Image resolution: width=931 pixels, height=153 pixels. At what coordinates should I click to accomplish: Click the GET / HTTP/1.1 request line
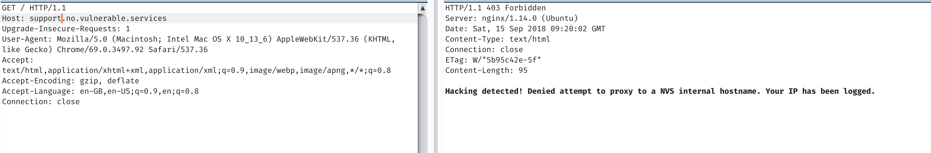point(34,8)
